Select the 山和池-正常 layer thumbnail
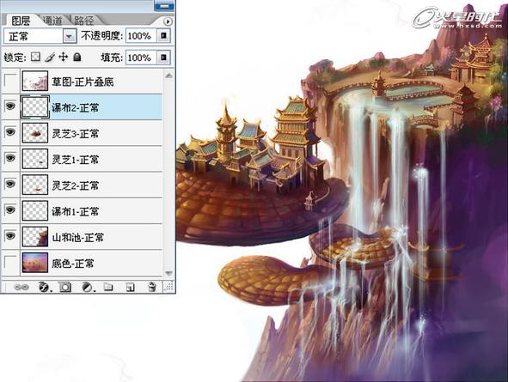 (35, 236)
